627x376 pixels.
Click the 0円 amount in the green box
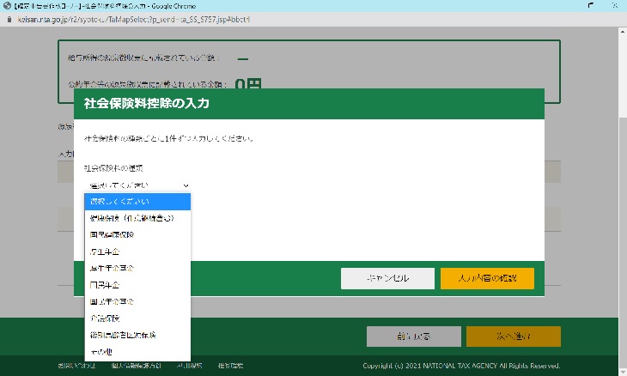tap(248, 83)
